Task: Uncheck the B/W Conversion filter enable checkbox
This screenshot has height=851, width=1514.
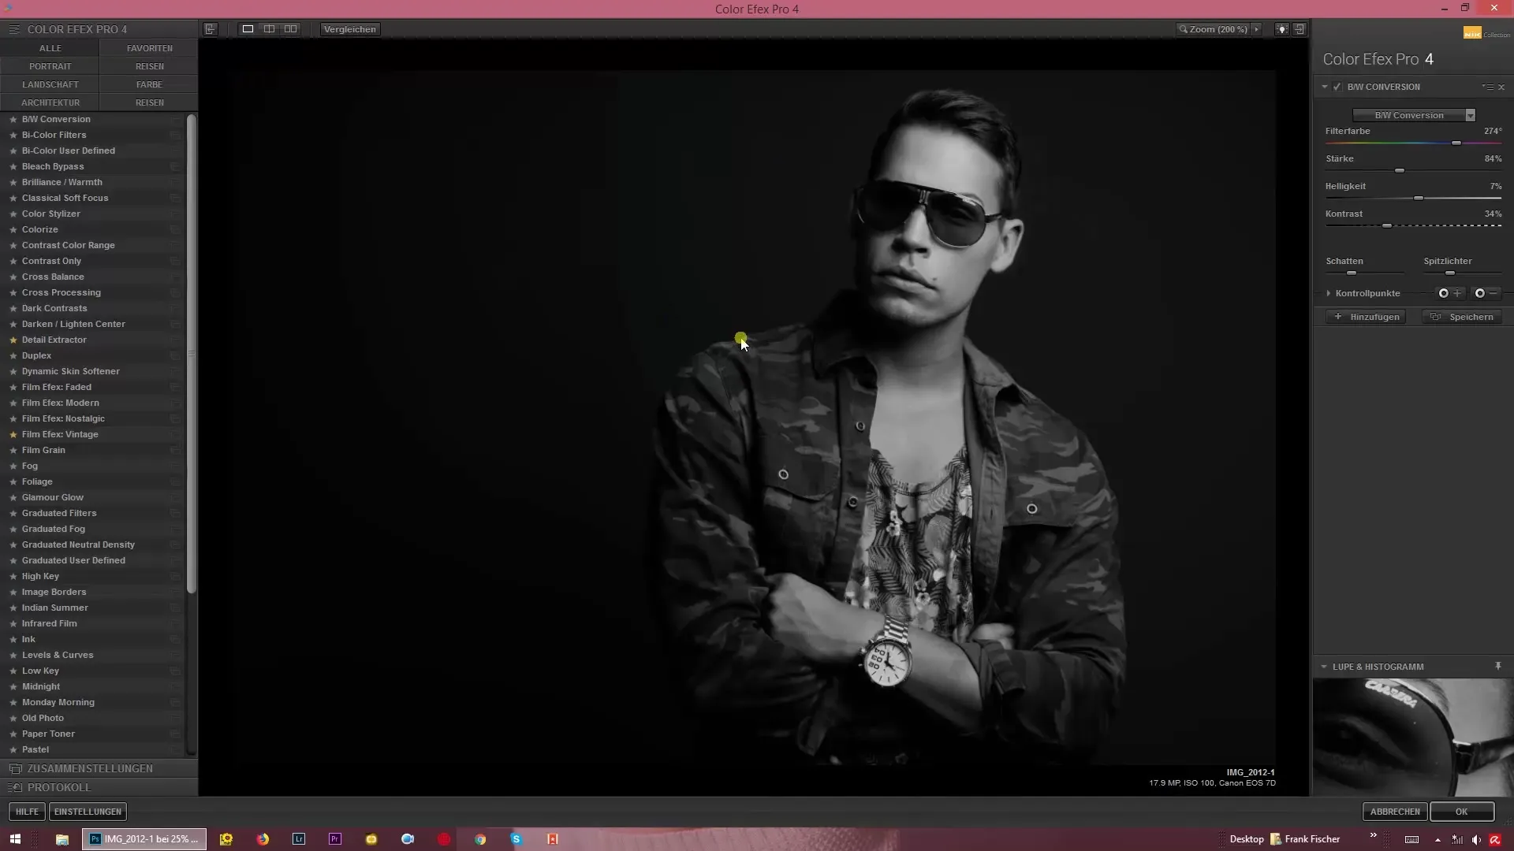Action: click(x=1337, y=87)
